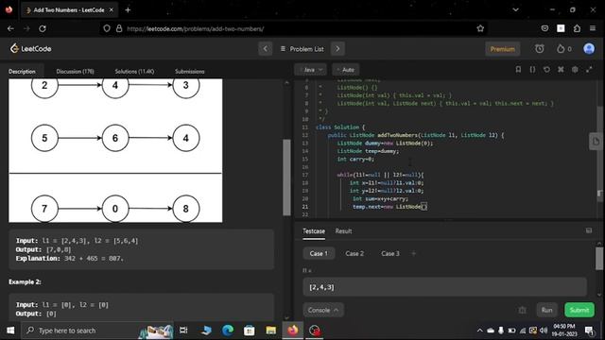Open the Auto mode dropdown

346,70
